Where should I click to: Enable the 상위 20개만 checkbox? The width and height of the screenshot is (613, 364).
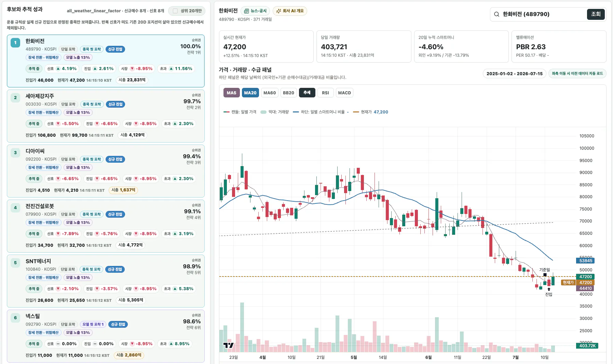point(175,11)
